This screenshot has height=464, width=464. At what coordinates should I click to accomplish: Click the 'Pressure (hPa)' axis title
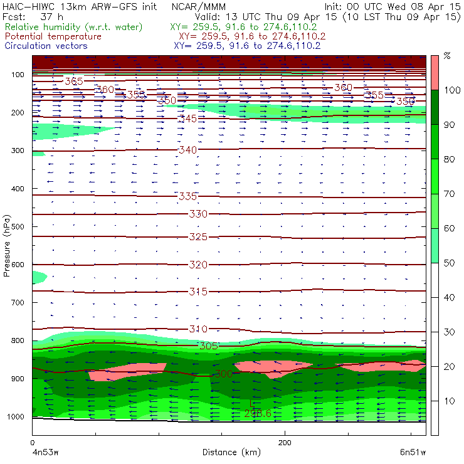(x=6, y=246)
